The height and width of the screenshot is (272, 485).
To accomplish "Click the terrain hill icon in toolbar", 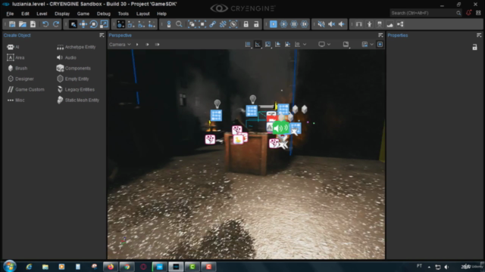I will [x=390, y=24].
